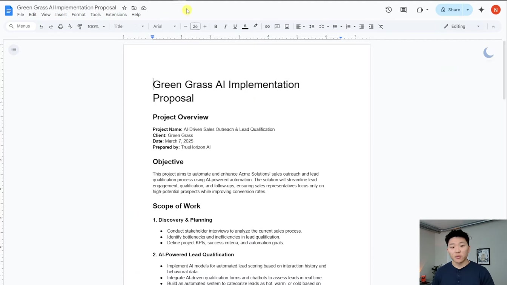This screenshot has height=285, width=507.
Task: Click the Scope of Work heading
Action: click(177, 206)
